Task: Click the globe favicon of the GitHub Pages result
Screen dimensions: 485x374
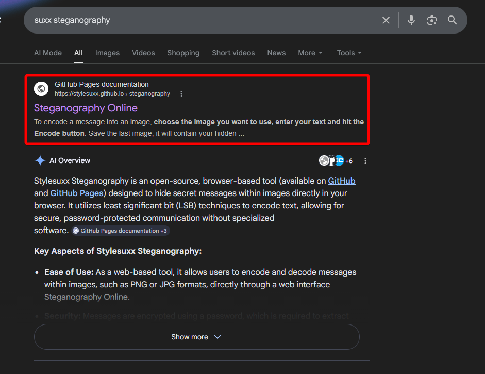Action: pyautogui.click(x=41, y=89)
